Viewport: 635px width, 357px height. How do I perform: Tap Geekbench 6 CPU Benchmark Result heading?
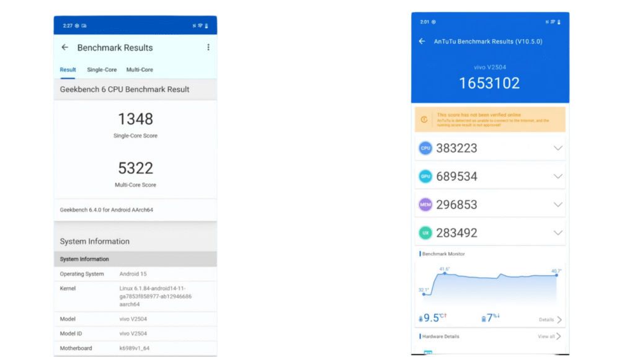(125, 89)
